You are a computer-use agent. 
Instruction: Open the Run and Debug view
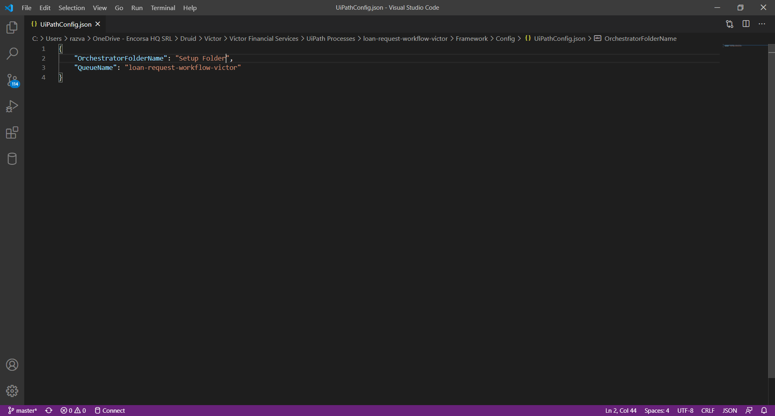click(x=12, y=106)
